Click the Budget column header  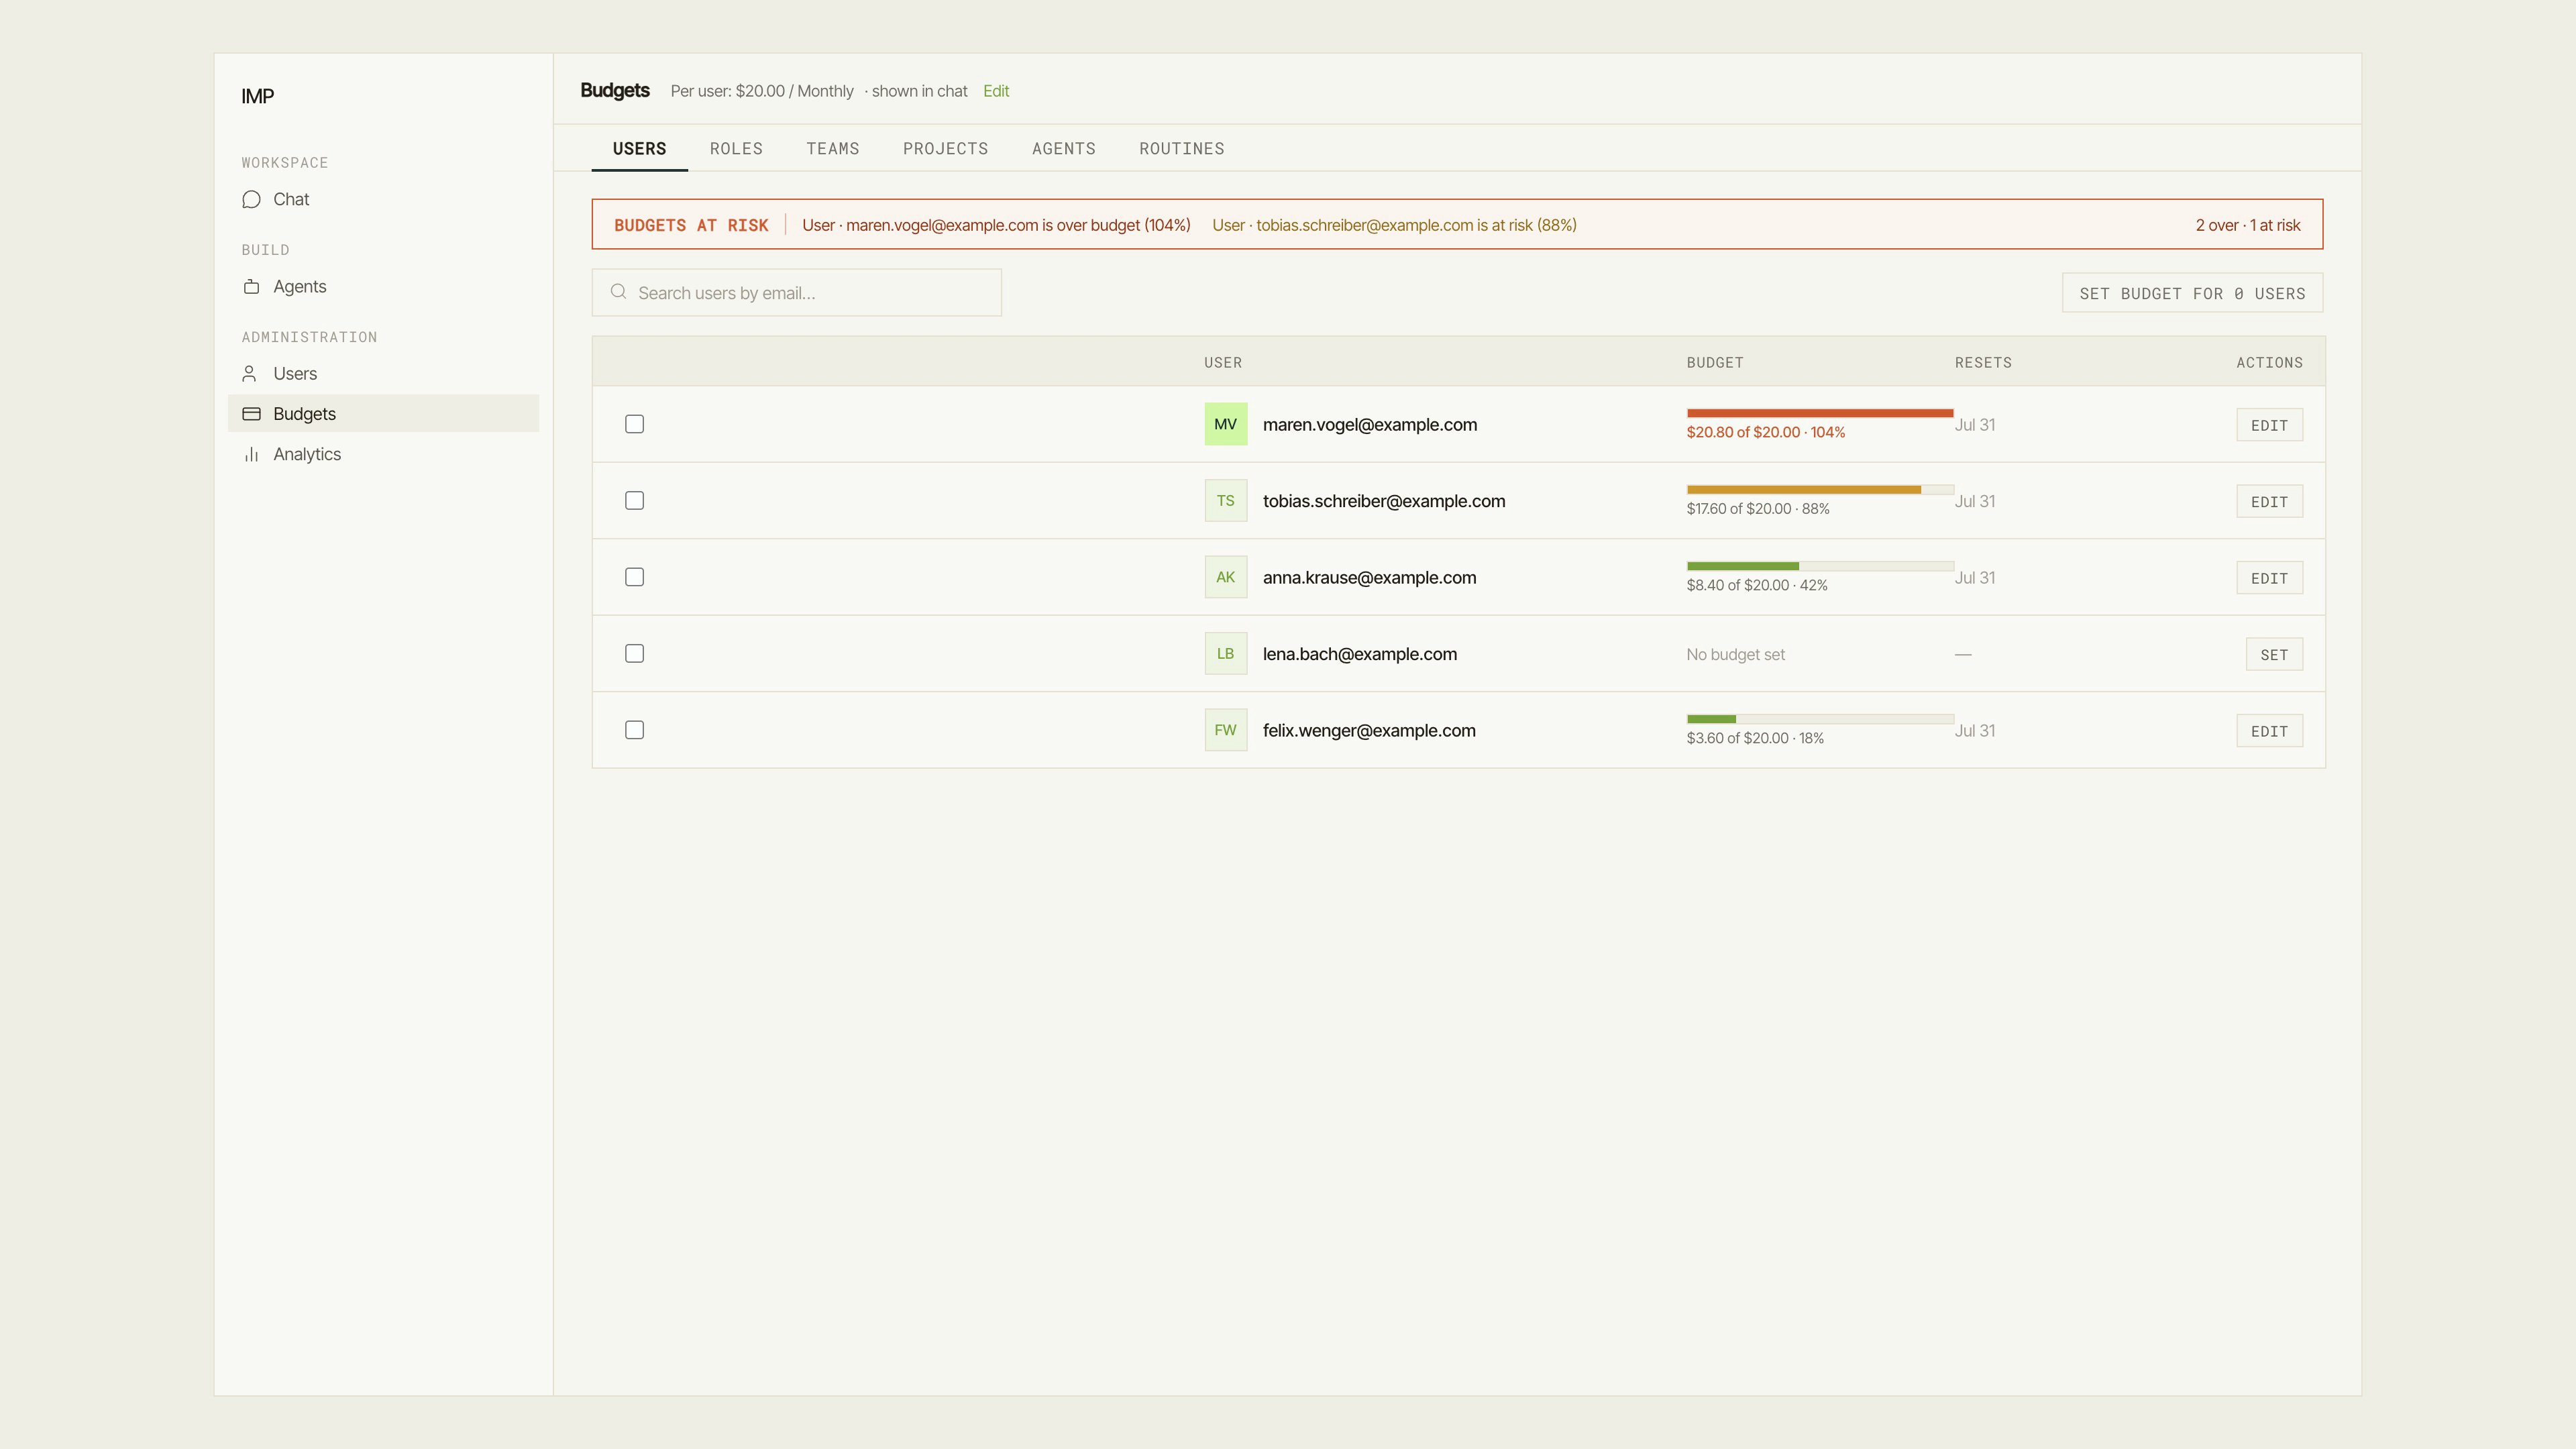point(1715,362)
